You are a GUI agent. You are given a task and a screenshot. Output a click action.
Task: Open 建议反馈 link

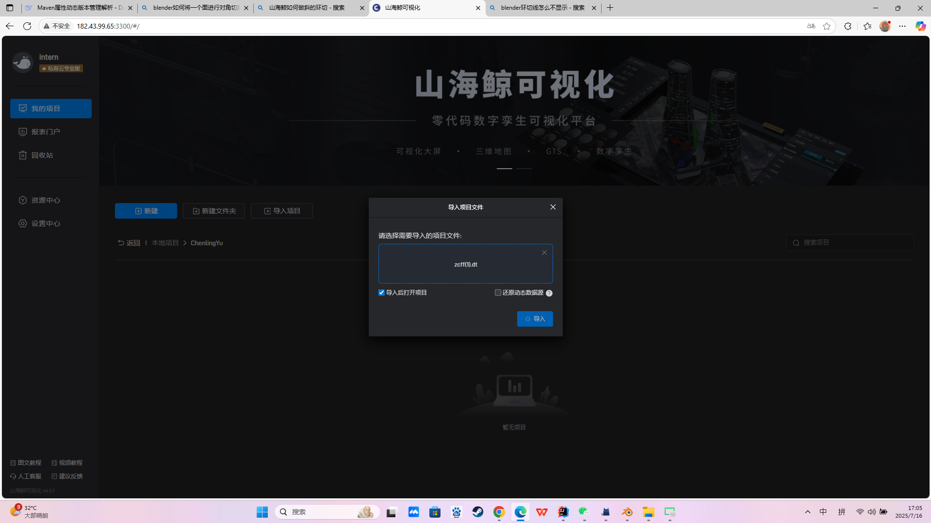67,476
